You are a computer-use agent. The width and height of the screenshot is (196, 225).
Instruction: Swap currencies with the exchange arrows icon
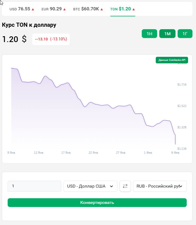point(125,186)
